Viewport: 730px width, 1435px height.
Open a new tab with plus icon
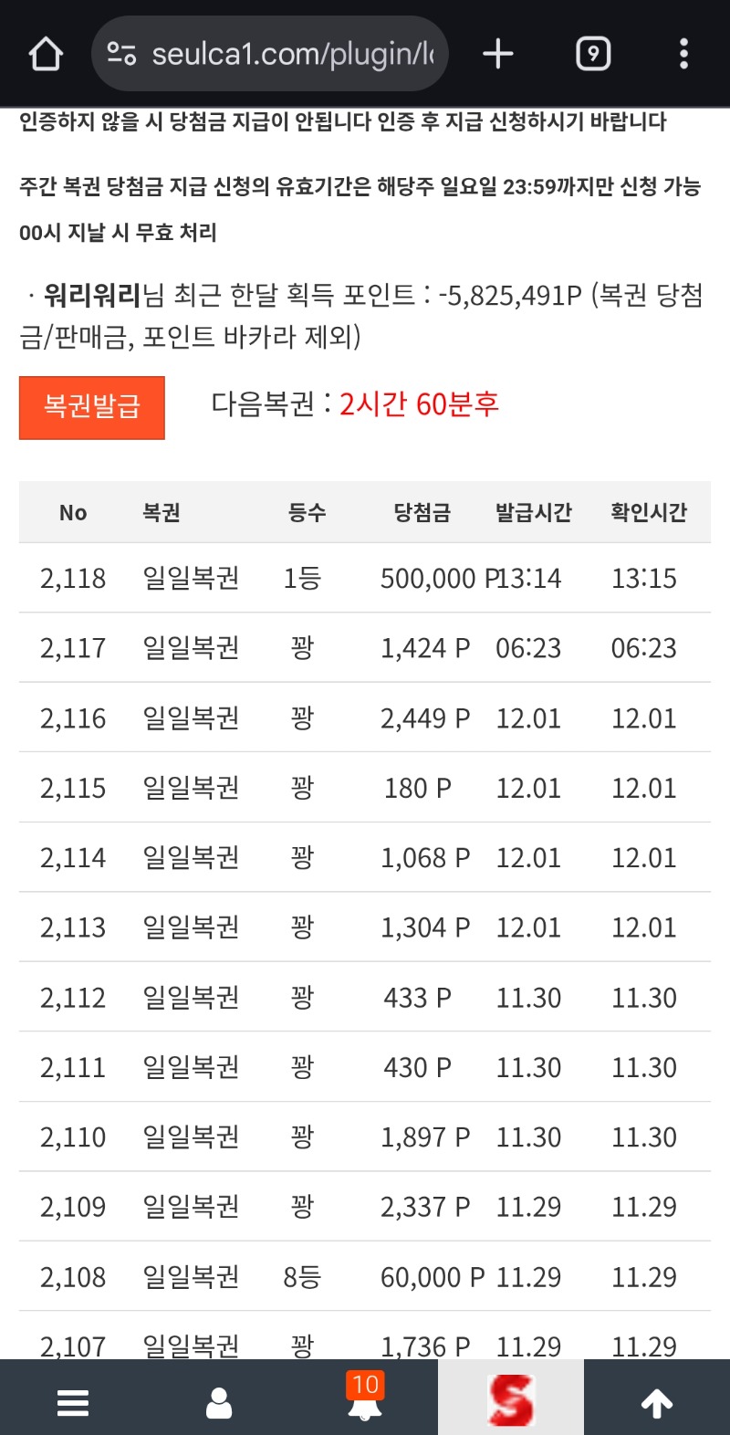[x=498, y=54]
